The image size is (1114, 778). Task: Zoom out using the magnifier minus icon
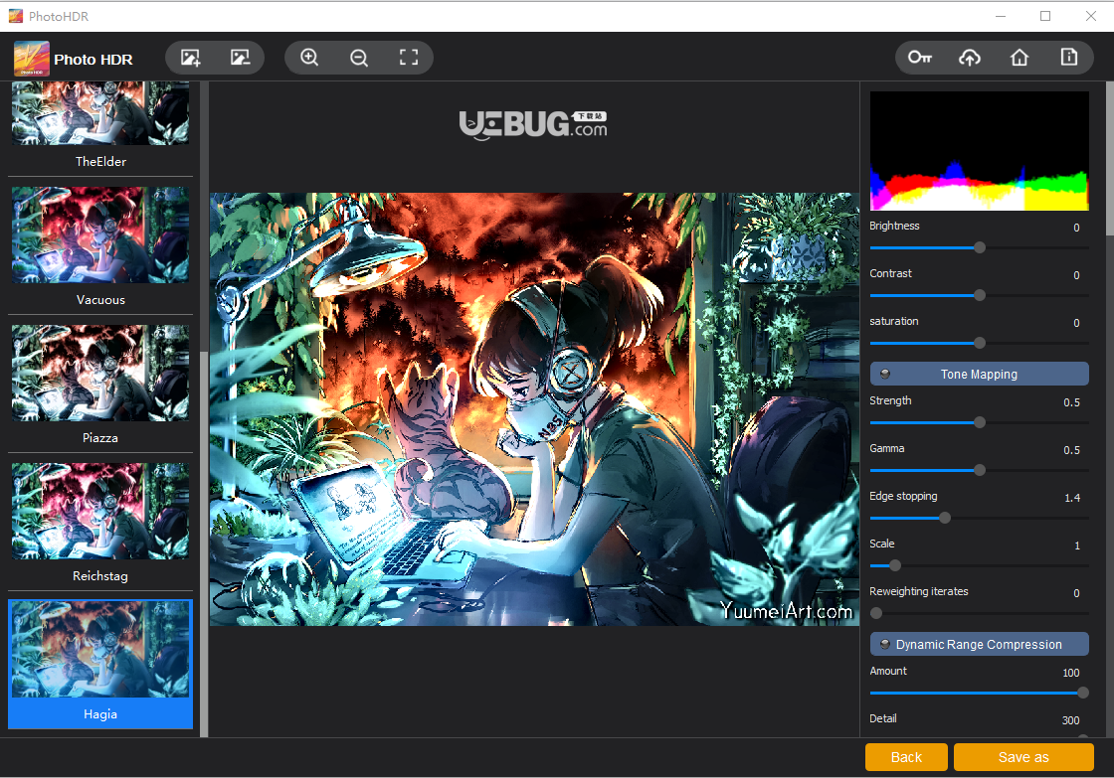point(359,58)
